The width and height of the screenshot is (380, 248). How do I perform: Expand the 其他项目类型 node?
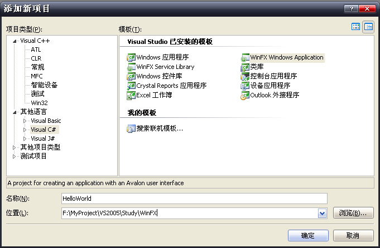tap(14, 147)
